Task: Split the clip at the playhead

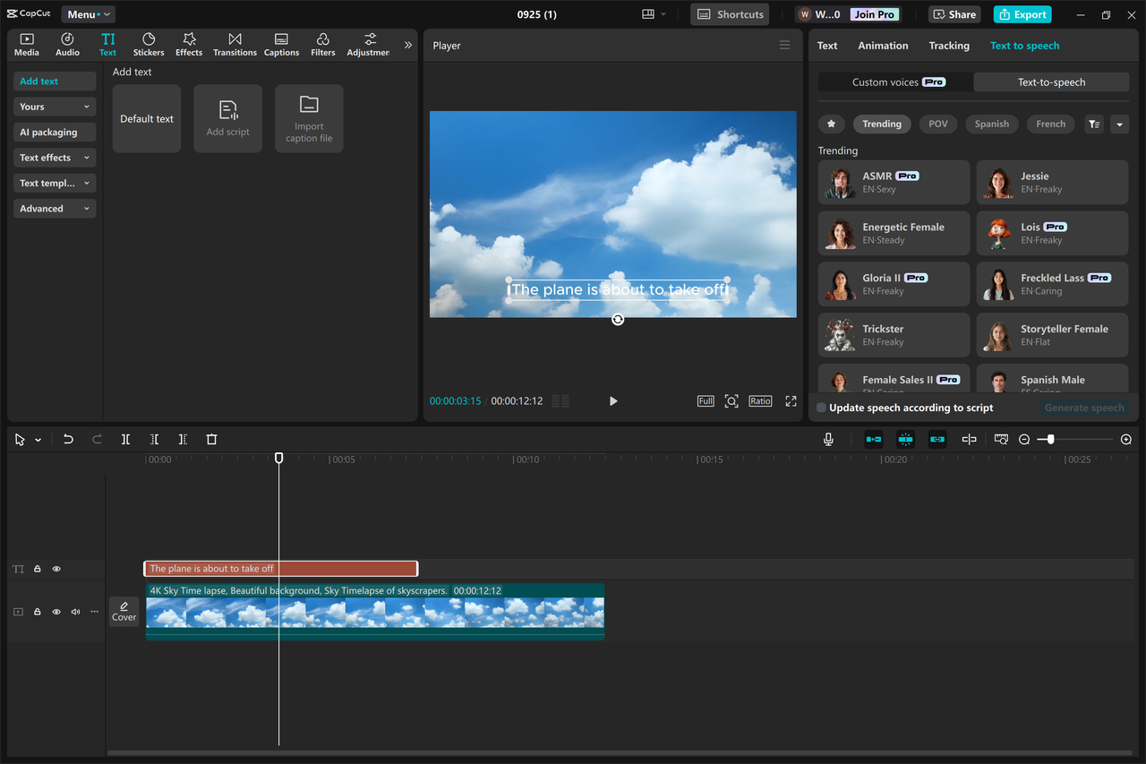Action: tap(125, 439)
